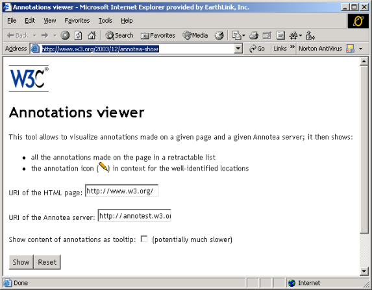The height and width of the screenshot is (290, 372).
Task: Open the Favorites toolbar button
Action: pyautogui.click(x=158, y=36)
